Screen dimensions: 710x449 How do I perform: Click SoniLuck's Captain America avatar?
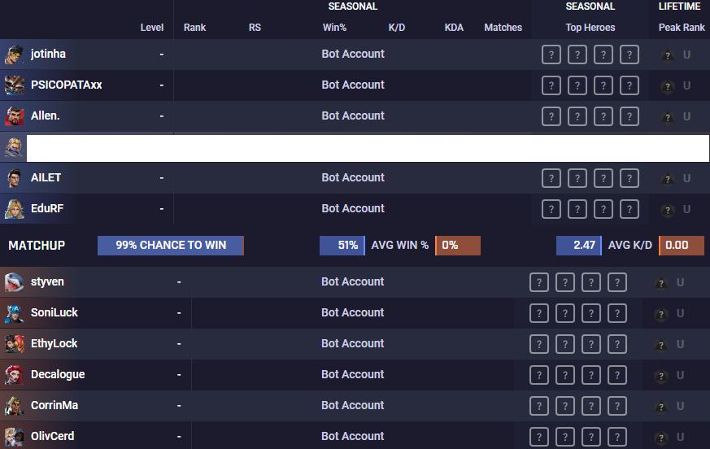click(x=14, y=312)
